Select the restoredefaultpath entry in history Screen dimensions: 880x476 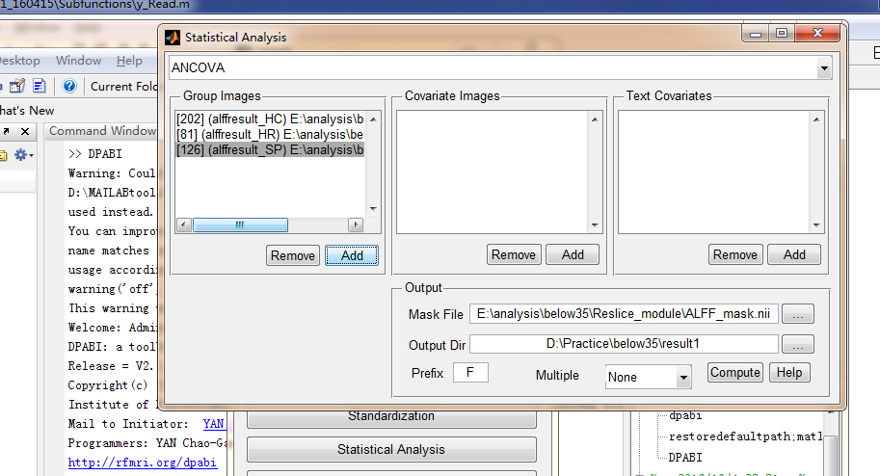tap(745, 436)
